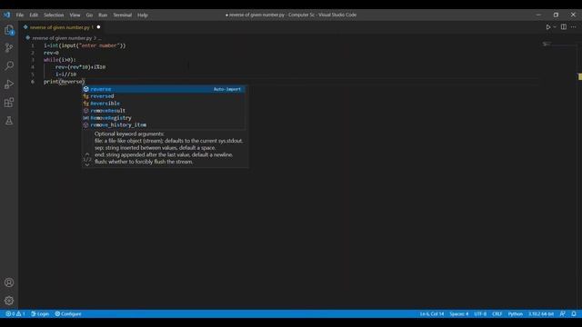Select the Python language mode
This screenshot has width=582, height=327.
(516, 314)
